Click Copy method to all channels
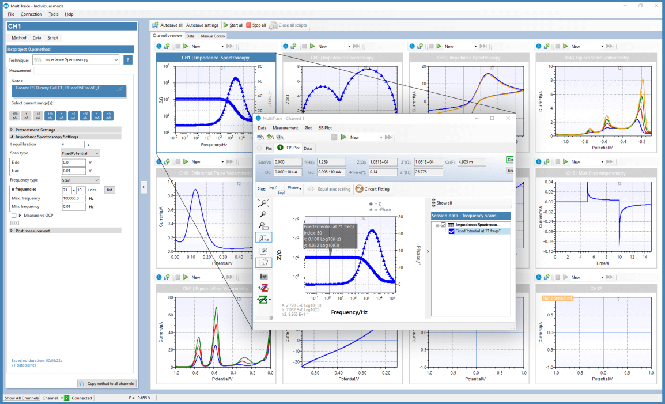The width and height of the screenshot is (665, 404). [x=107, y=383]
